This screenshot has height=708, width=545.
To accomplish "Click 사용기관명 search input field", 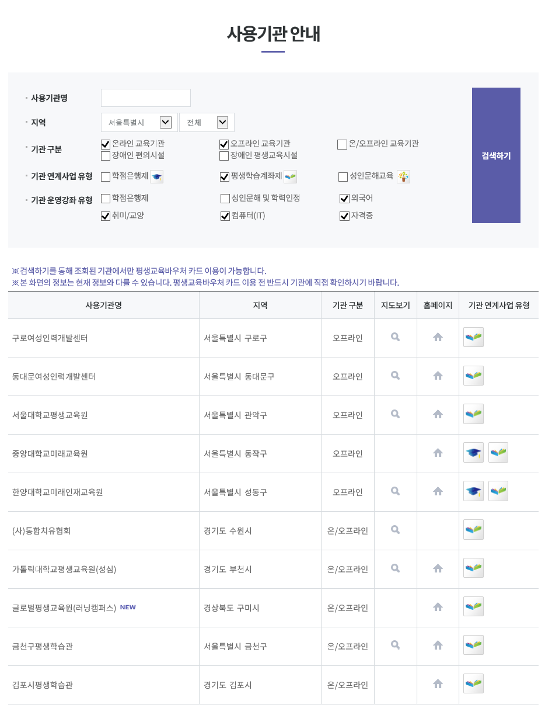I will [x=146, y=98].
